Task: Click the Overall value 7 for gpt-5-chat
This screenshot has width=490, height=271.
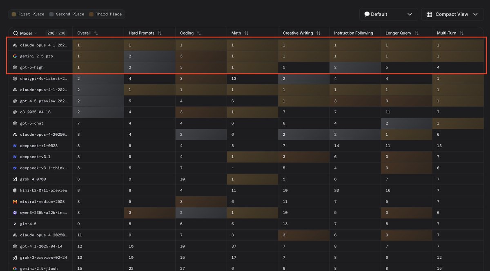Action: (78, 123)
